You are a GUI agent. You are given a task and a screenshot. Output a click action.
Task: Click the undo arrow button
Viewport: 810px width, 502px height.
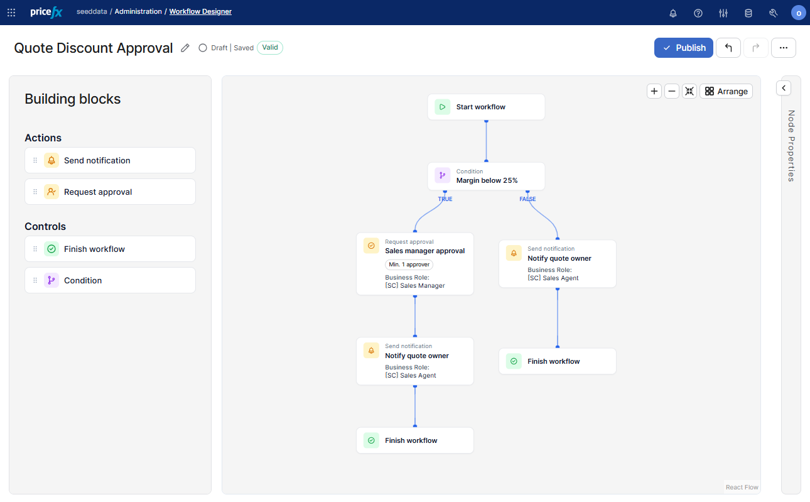point(728,48)
